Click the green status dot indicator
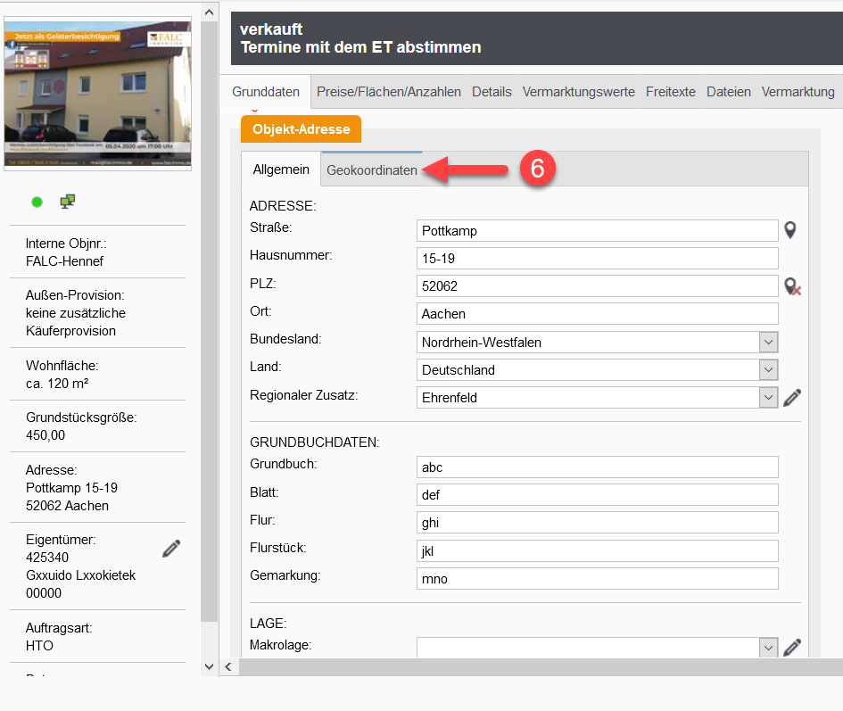 37,202
